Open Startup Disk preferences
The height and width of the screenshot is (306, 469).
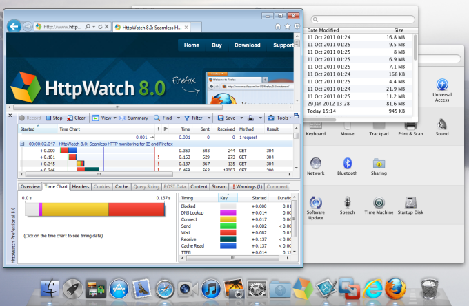(x=410, y=206)
